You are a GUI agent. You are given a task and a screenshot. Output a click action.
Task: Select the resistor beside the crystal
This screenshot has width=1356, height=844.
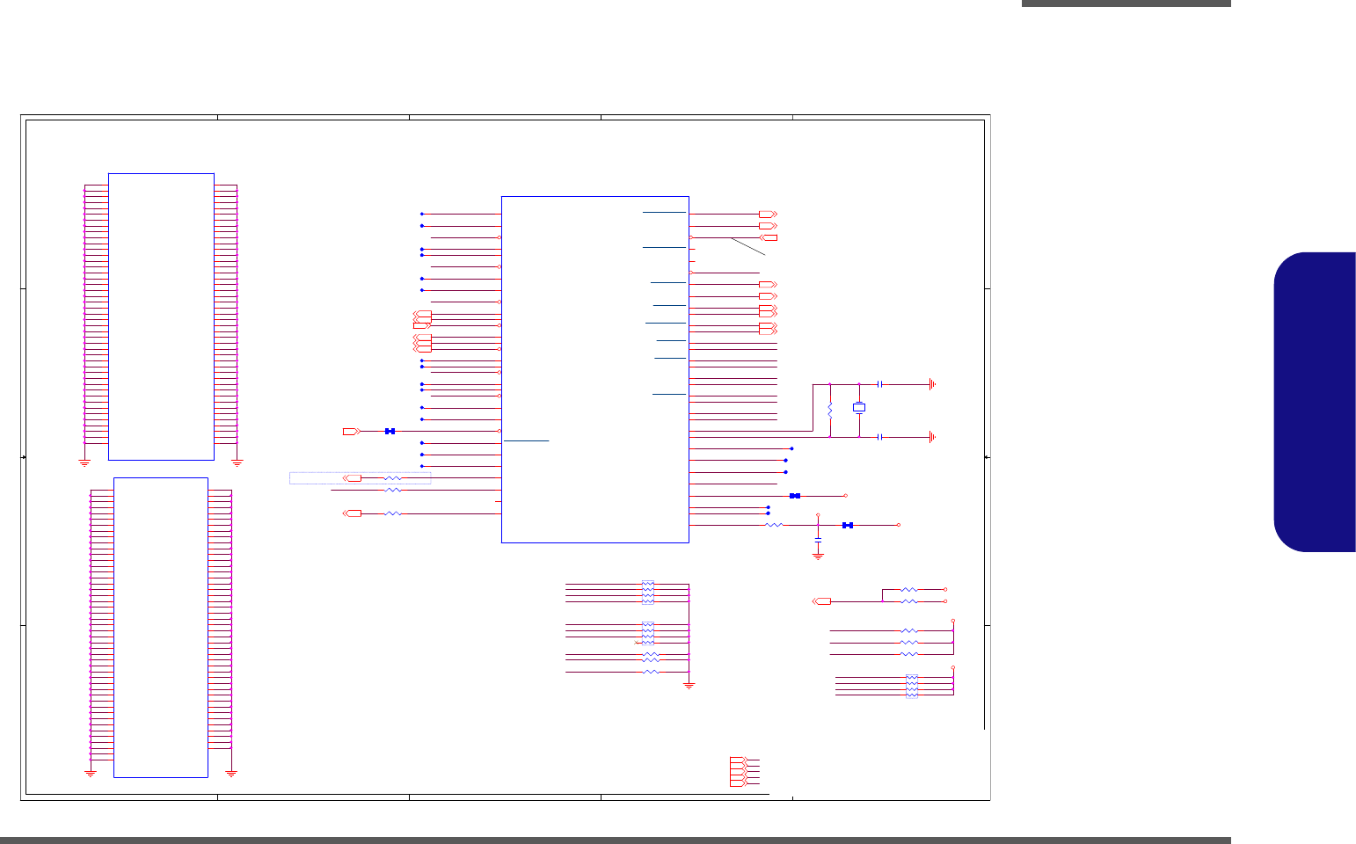click(829, 411)
